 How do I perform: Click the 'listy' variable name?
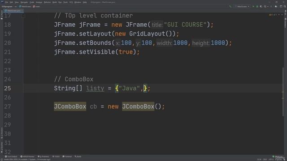tap(95, 89)
